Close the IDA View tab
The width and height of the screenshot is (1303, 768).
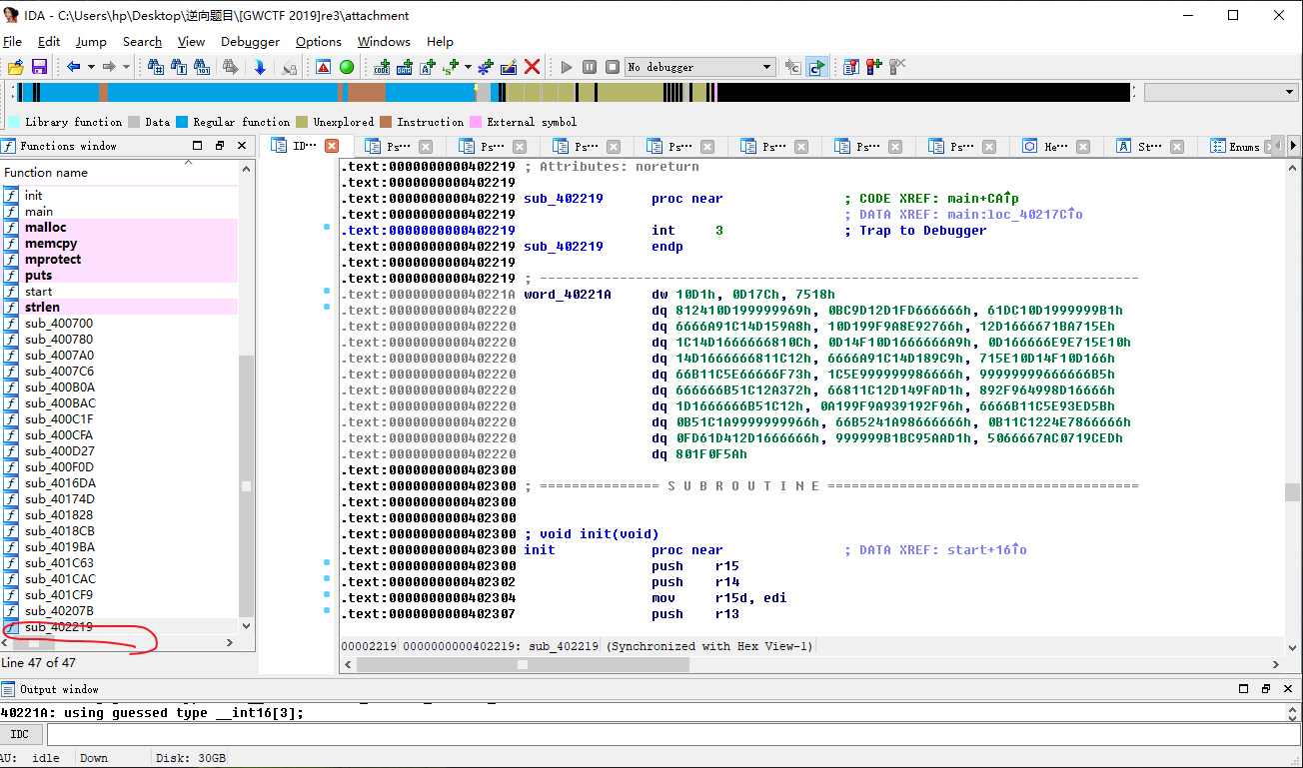[332, 146]
